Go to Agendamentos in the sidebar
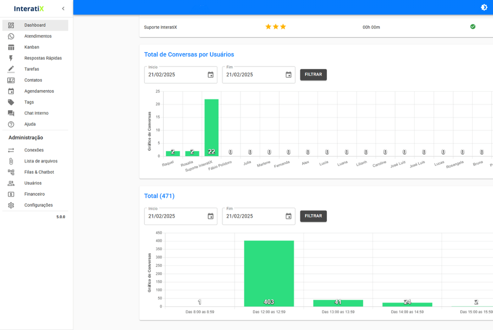This screenshot has height=330, width=493. pos(39,91)
